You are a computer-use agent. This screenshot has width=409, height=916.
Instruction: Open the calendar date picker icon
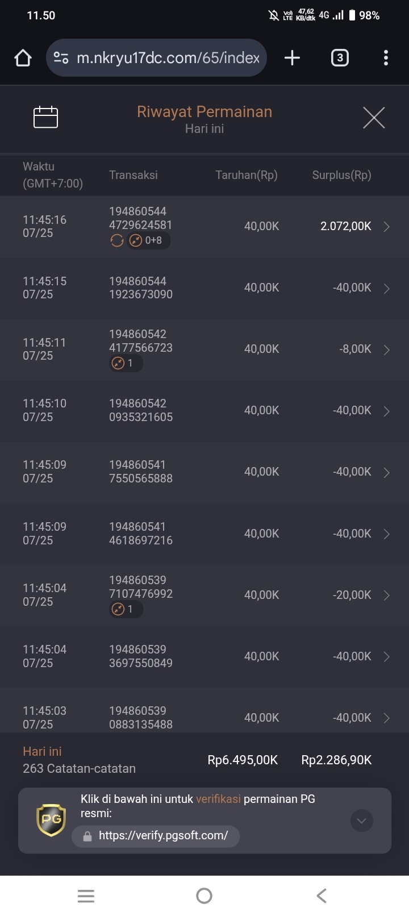(45, 117)
